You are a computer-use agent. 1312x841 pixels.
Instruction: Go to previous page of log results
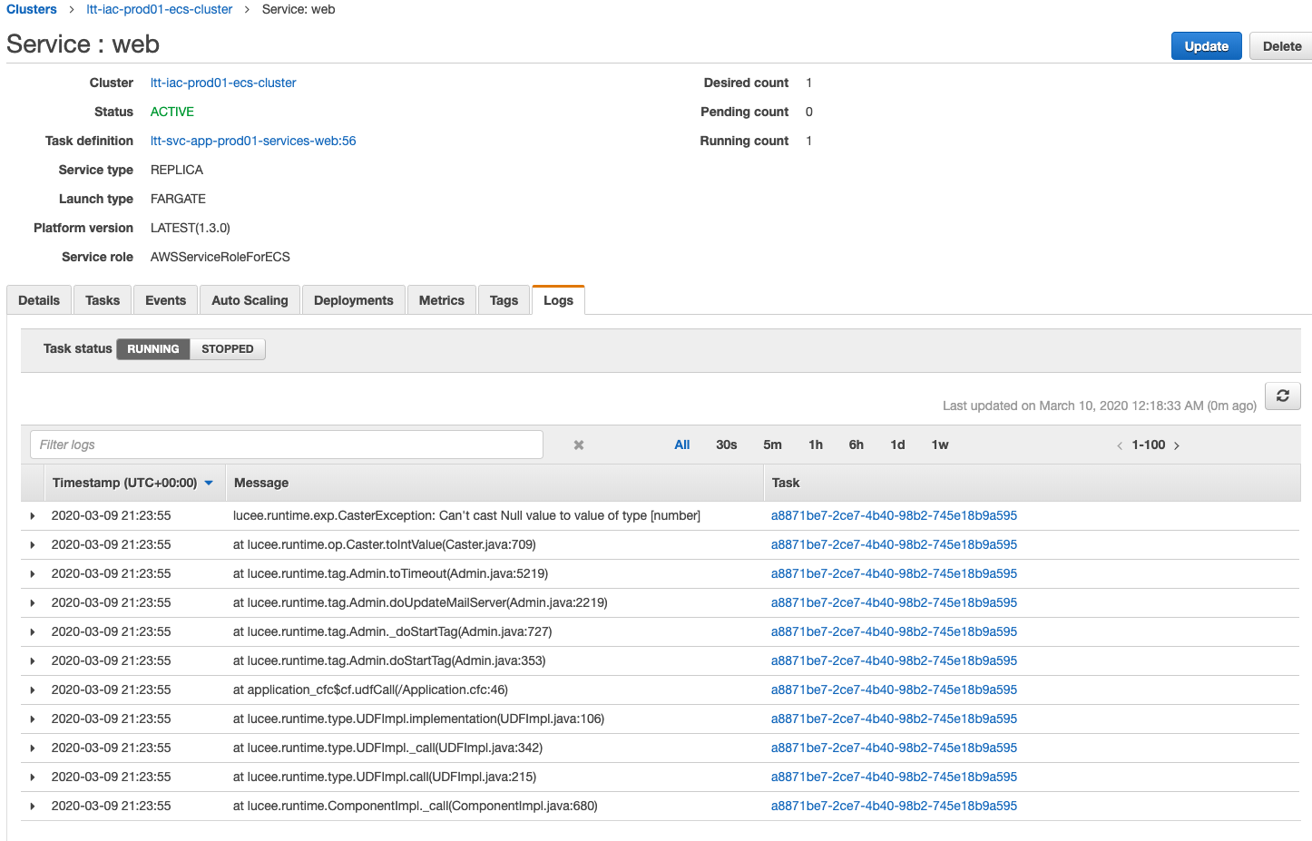tap(1120, 445)
